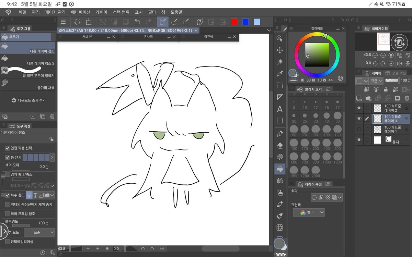The image size is (412, 257).
Task: Select the Pen tool in tool palette
Action: pyautogui.click(x=279, y=133)
